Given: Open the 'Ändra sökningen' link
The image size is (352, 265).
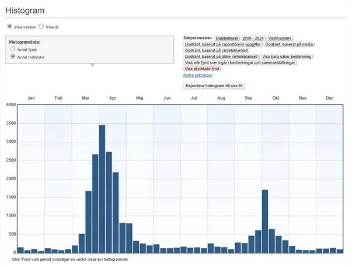Looking at the screenshot, I should [198, 75].
